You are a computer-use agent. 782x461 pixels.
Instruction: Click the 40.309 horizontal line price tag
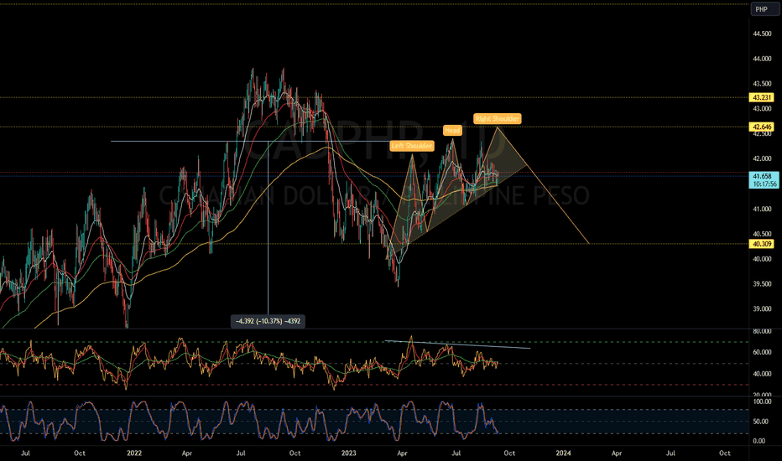coord(762,244)
